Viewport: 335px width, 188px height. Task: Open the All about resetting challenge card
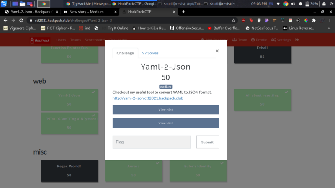[x=263, y=100]
